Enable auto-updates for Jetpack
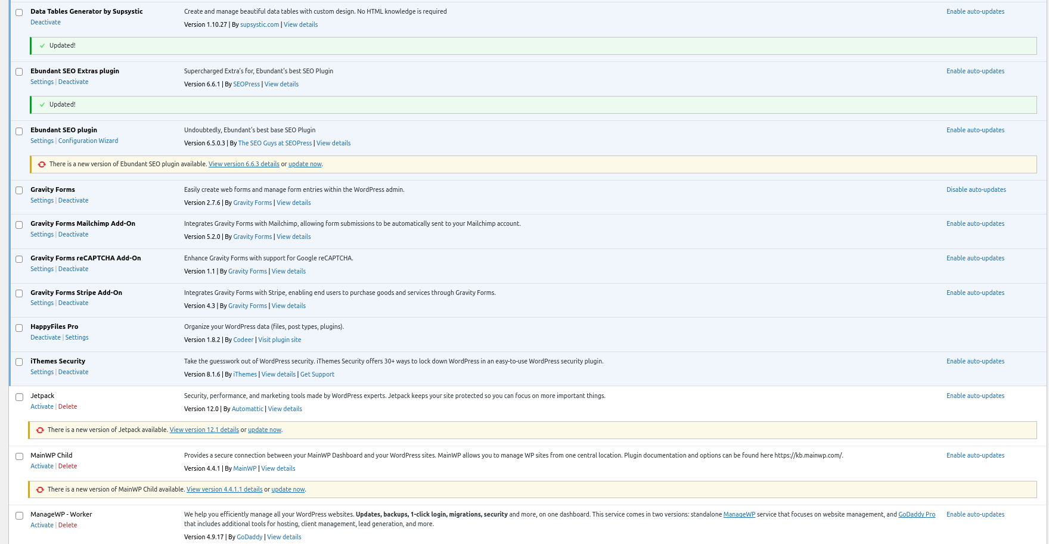The width and height of the screenshot is (1049, 544). point(975,396)
